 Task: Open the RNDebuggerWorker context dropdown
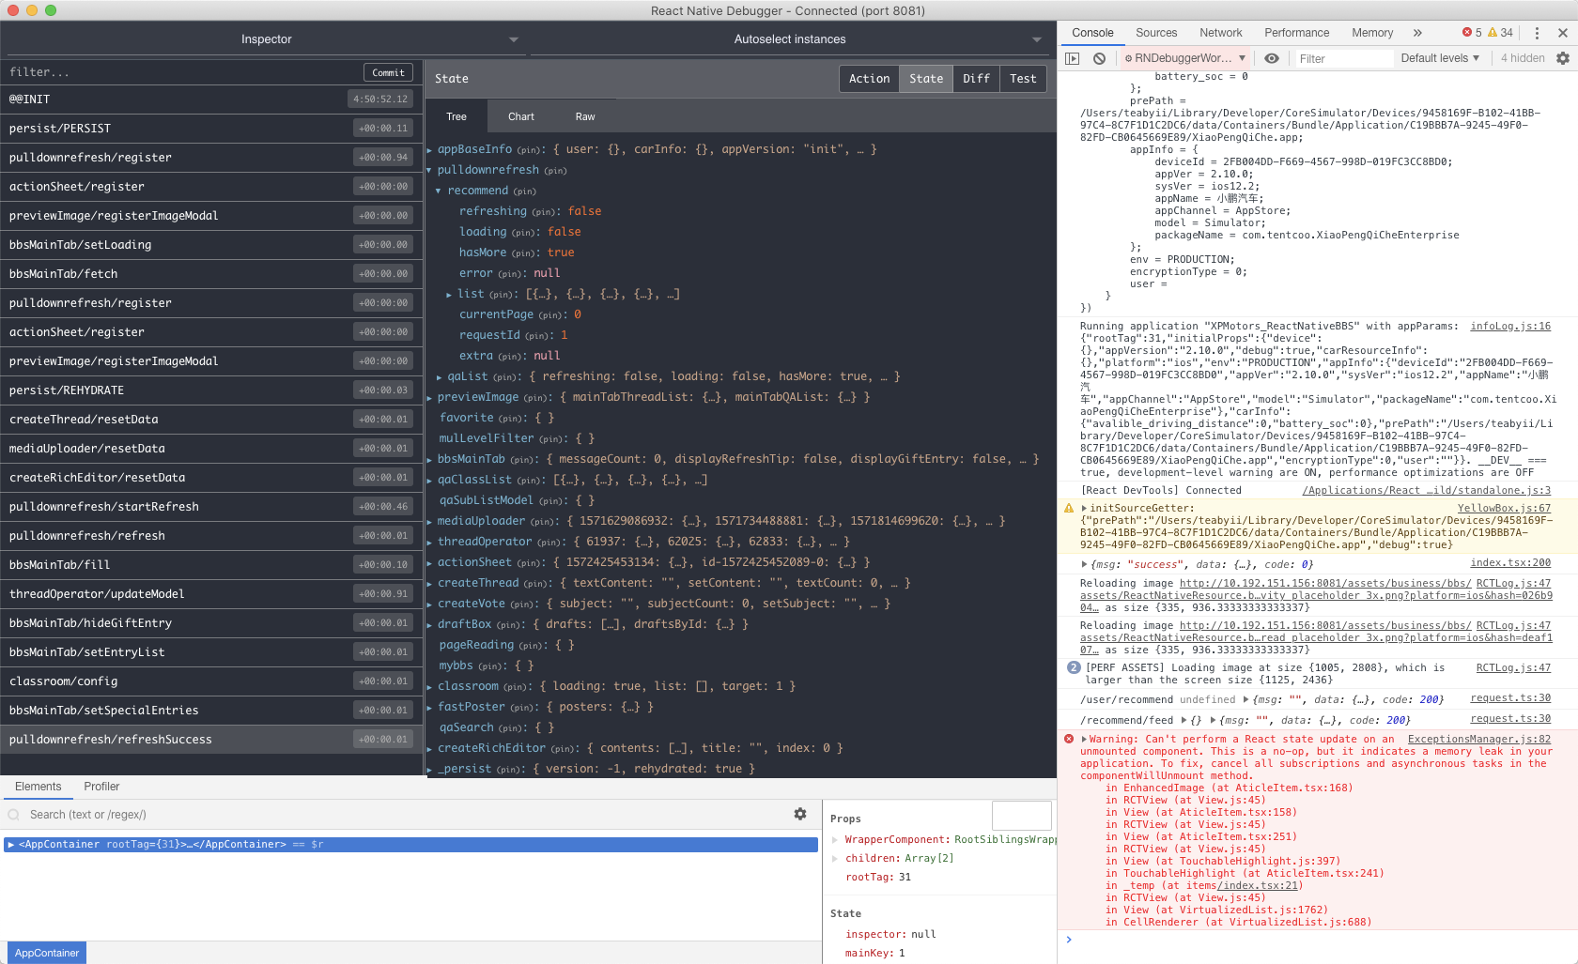pyautogui.click(x=1184, y=58)
